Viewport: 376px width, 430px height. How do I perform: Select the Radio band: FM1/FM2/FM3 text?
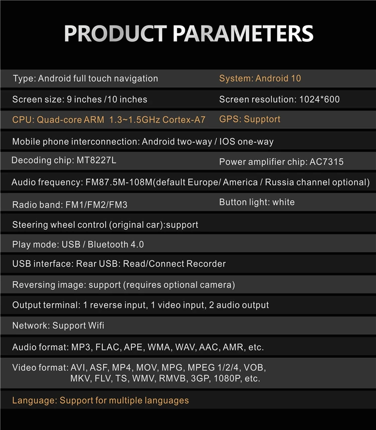(73, 205)
